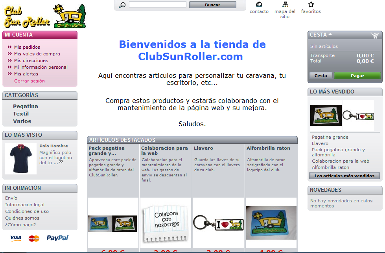Open Mis pedidos in account menu
Viewport: 385px width, 253px height.
27,47
